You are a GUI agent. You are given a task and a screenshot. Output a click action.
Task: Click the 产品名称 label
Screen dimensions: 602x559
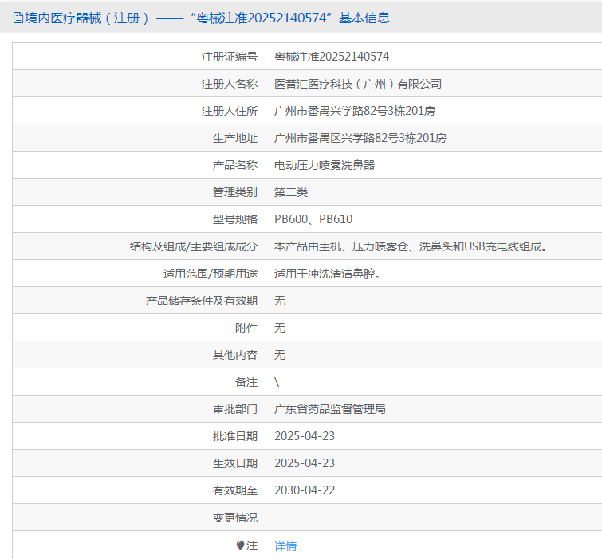coord(235,165)
